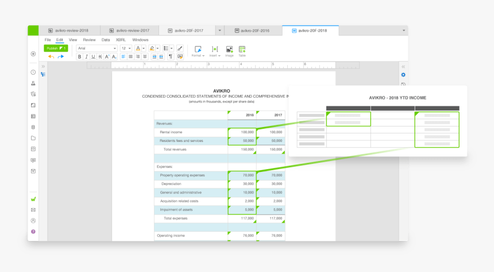Open the Arial font dropdown
Image resolution: width=494 pixels, height=272 pixels.
pos(97,48)
